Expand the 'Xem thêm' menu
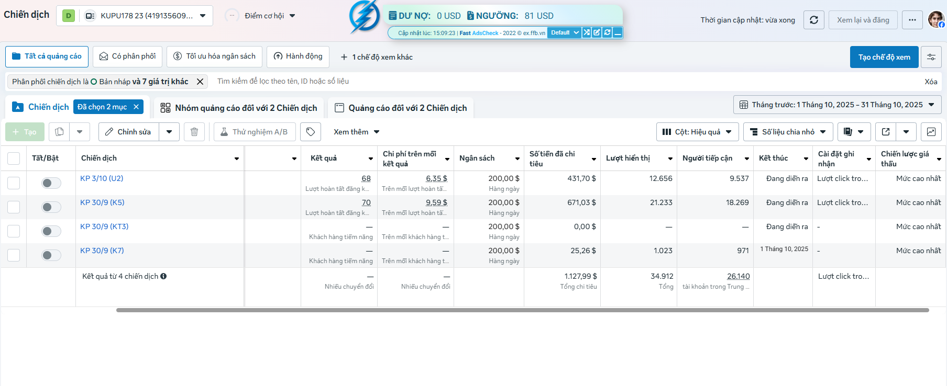The height and width of the screenshot is (386, 947). [x=357, y=132]
